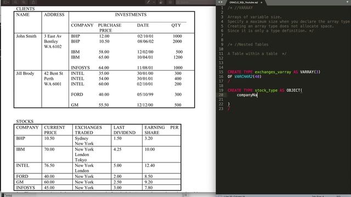
Task: Click FORD in the STOCKS company column
Action: [22, 176]
